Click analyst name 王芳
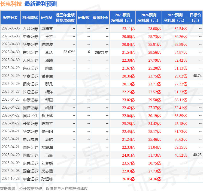The width and height of the screenshot is (203, 191). [x=49, y=37]
